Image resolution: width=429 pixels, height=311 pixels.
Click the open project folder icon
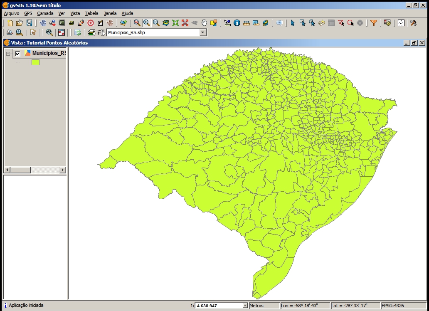point(19,23)
